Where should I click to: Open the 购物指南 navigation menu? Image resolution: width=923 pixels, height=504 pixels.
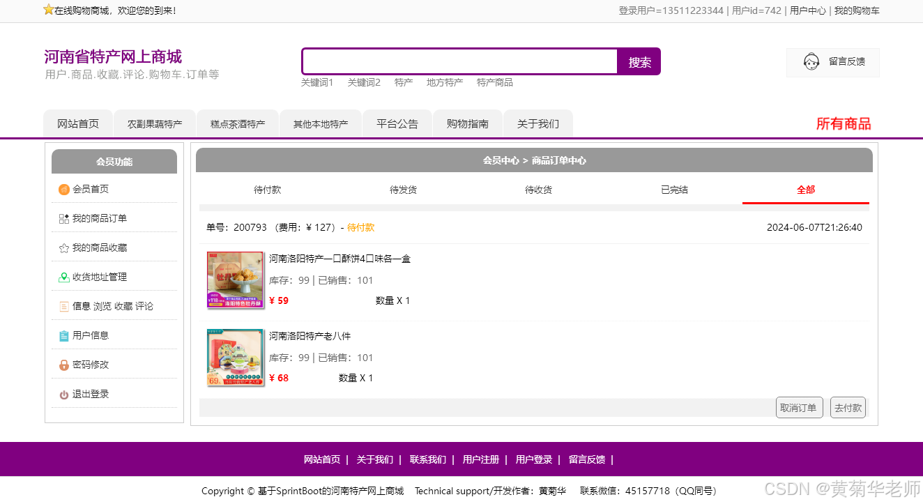tap(467, 123)
